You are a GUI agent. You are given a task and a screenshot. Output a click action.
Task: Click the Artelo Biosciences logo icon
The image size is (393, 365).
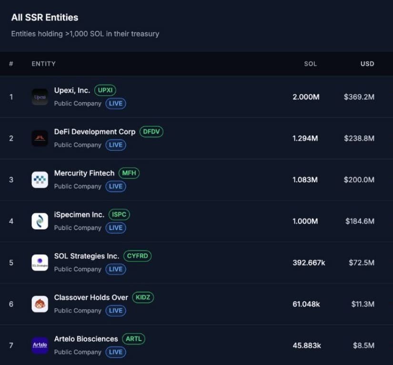coord(40,345)
